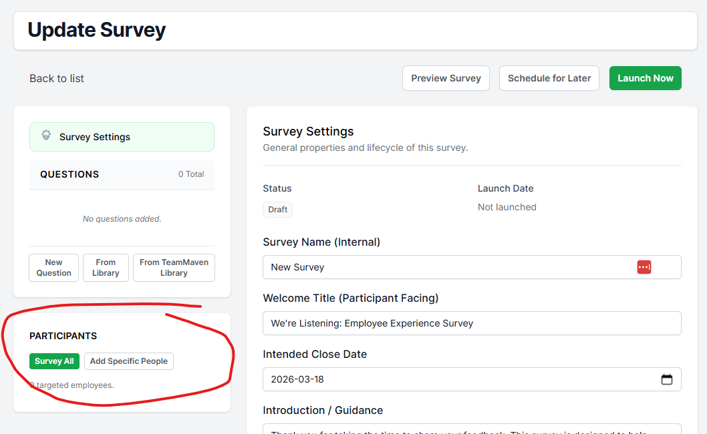
Task: Choose Add Specific People option
Action: tap(129, 361)
